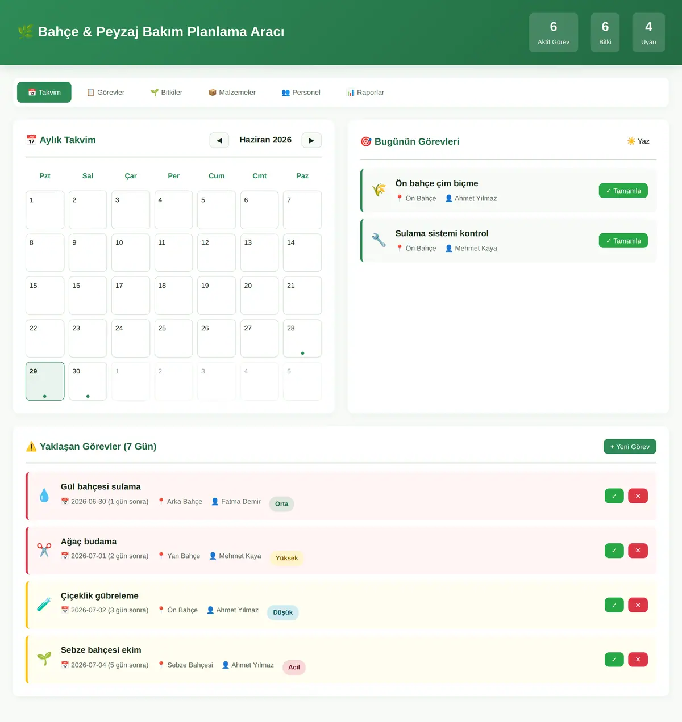Image resolution: width=682 pixels, height=722 pixels.
Task: Add a task with the Yeni Görev button
Action: [x=630, y=447]
